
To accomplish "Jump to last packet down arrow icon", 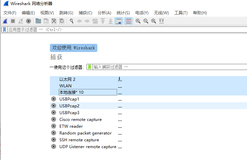I will pos(111,21).
